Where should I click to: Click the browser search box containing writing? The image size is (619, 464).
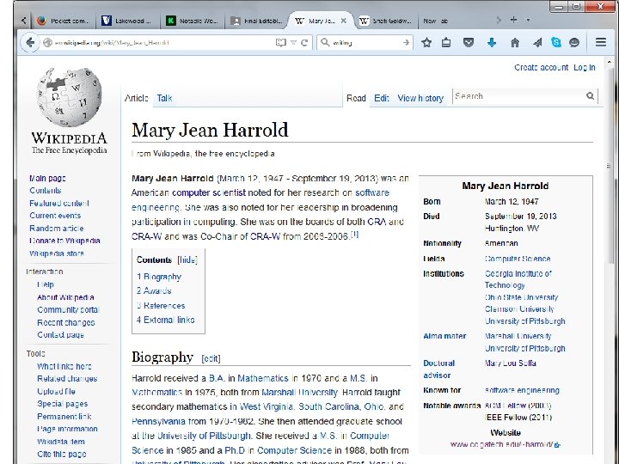(x=366, y=42)
